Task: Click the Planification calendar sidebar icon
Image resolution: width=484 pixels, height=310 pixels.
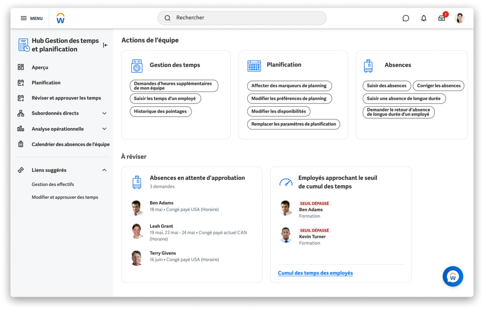Action: point(21,82)
